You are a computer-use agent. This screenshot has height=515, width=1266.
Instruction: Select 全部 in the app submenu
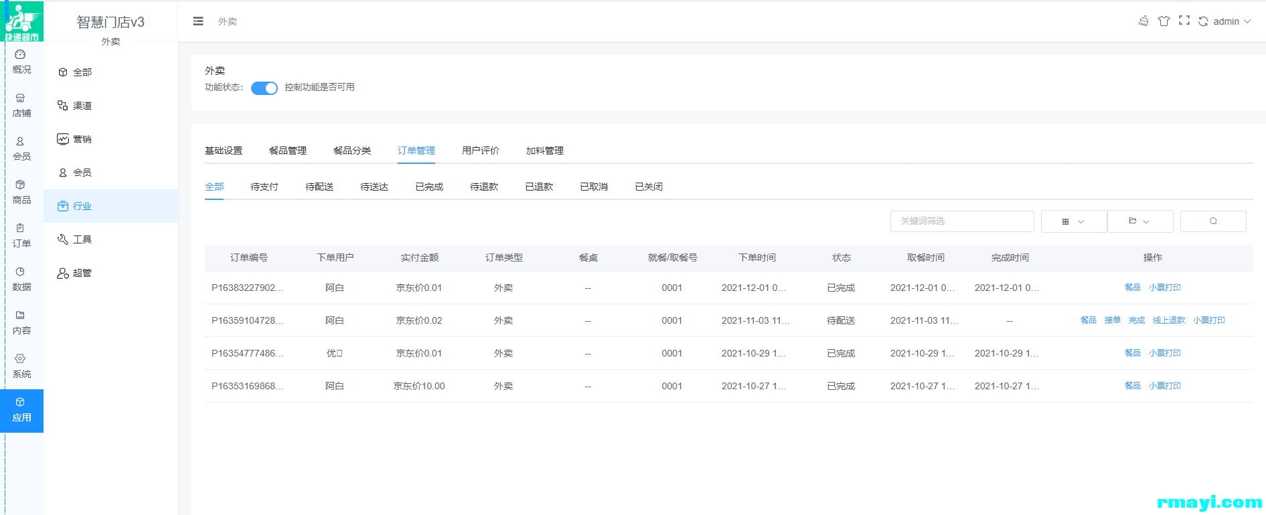(111, 72)
